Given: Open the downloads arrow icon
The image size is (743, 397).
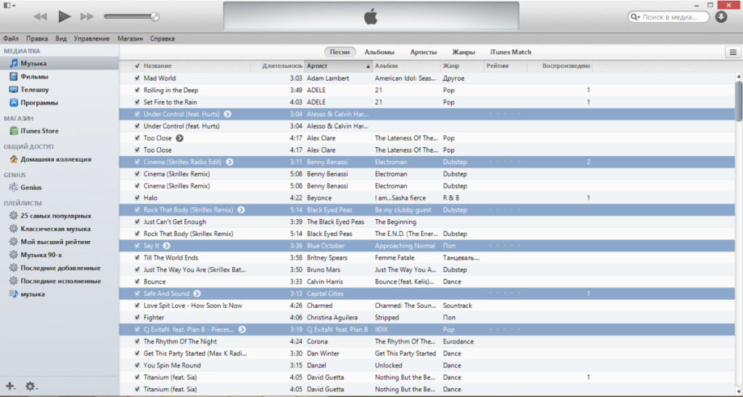Looking at the screenshot, I should click(721, 17).
